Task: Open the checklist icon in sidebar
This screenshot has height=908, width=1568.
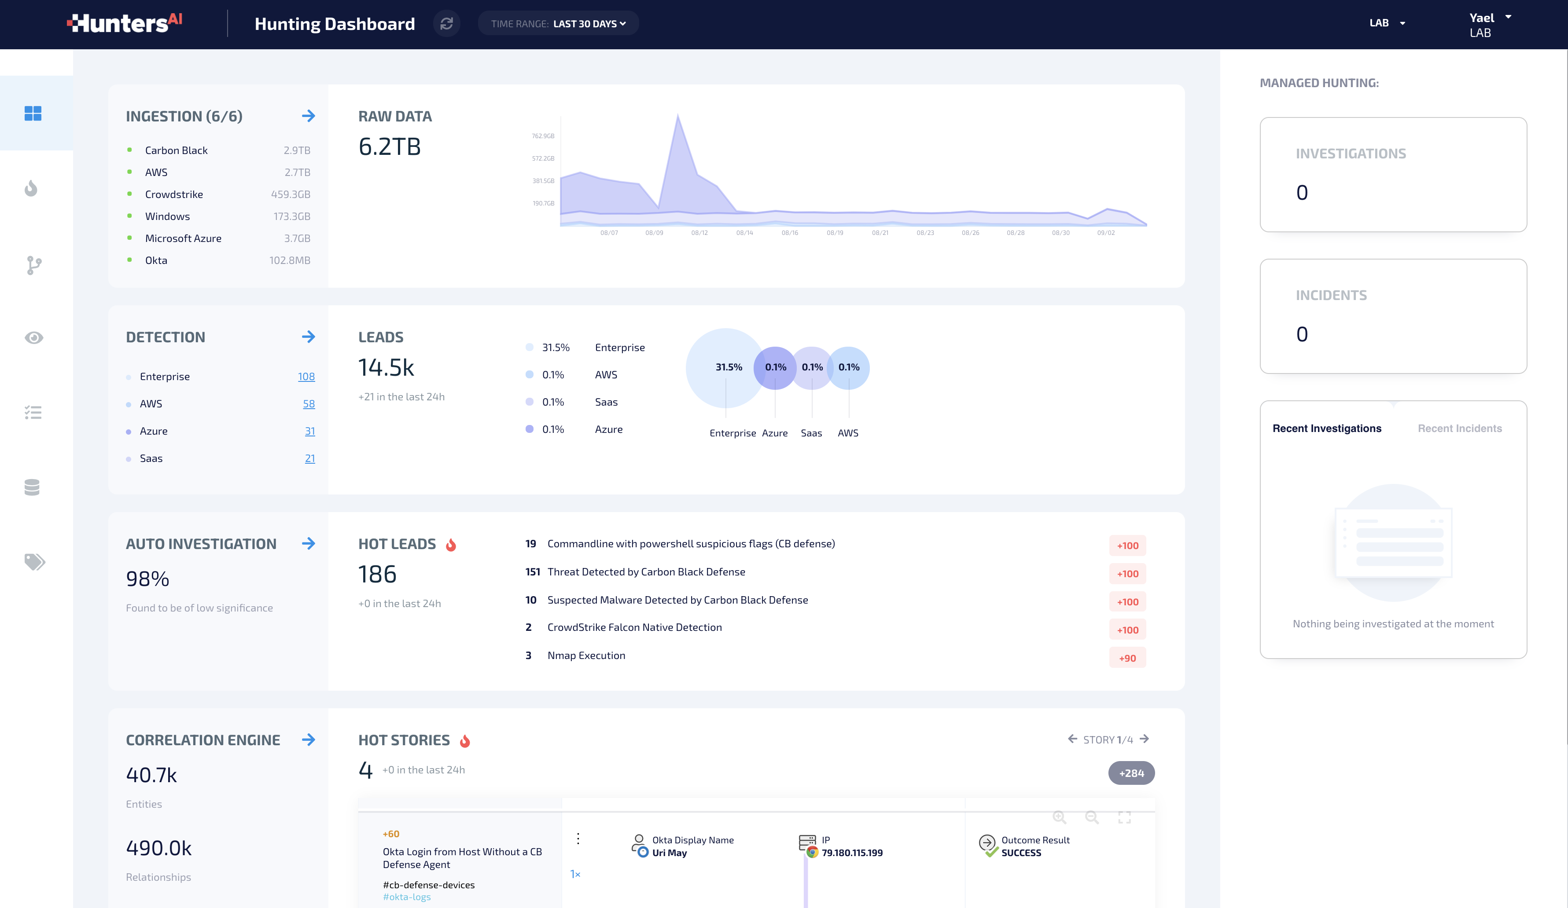Action: [33, 412]
